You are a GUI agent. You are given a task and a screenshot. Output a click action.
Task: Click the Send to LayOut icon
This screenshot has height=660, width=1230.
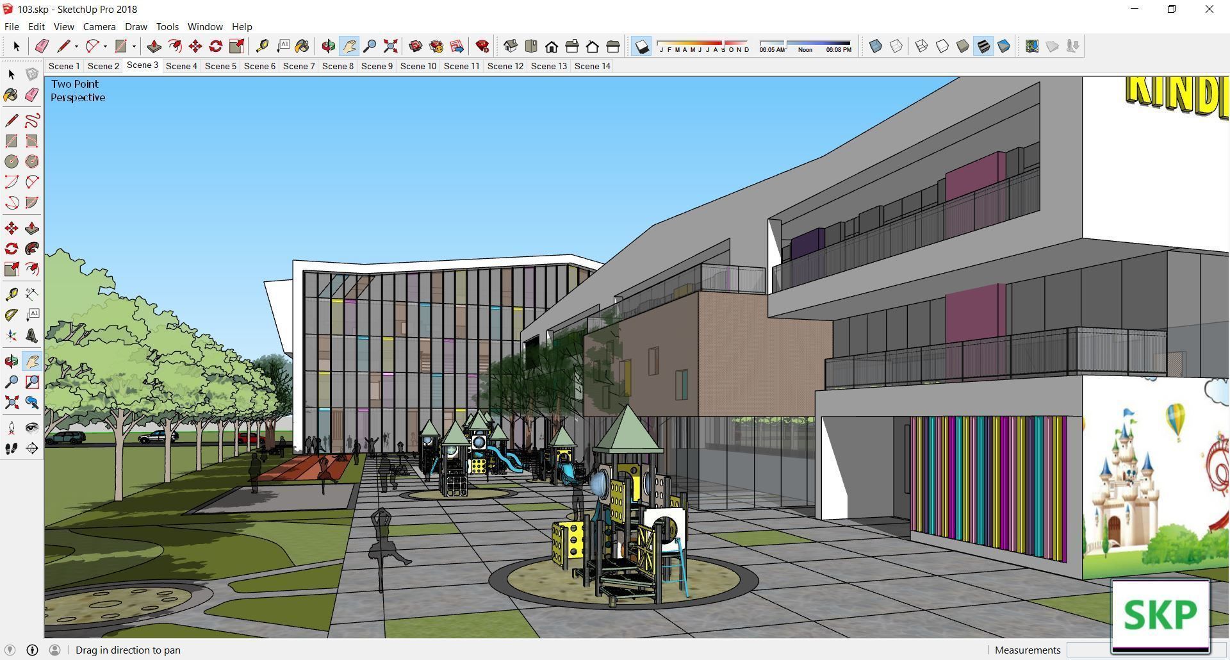(x=457, y=46)
